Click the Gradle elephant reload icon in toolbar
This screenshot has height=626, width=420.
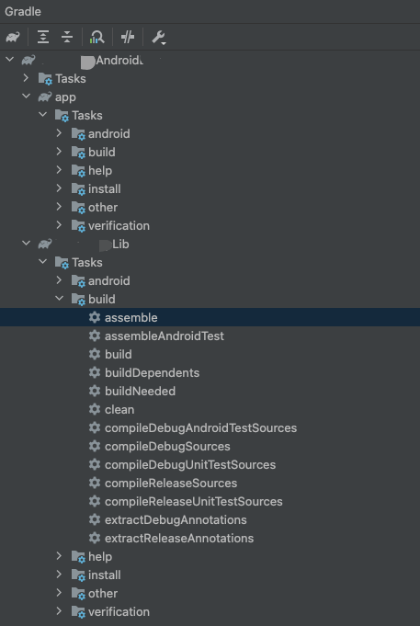point(13,37)
